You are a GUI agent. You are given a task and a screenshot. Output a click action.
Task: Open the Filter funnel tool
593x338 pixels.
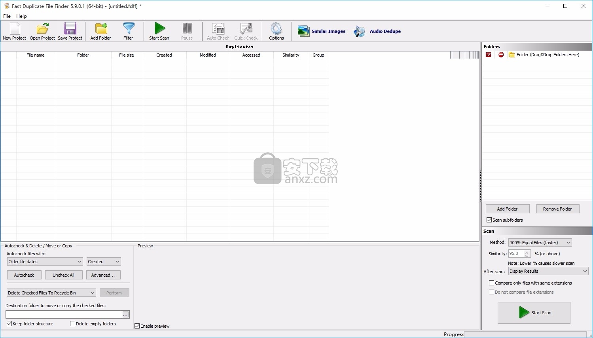tap(128, 31)
